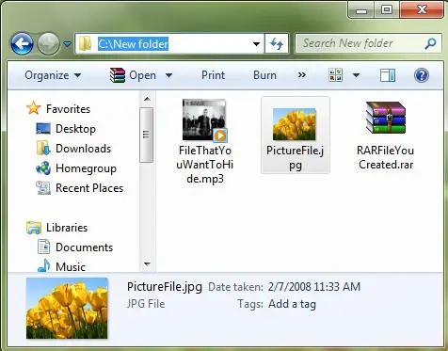Open Recent Places

click(89, 188)
